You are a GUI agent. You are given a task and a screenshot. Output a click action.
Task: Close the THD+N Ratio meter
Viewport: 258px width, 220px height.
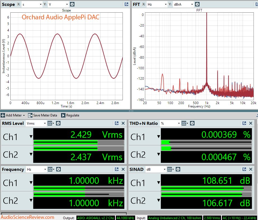251,123
